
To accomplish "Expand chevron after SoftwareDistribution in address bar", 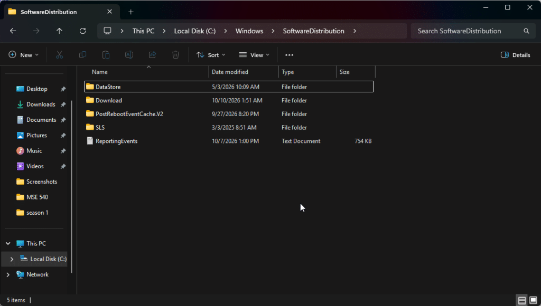I will (x=355, y=31).
